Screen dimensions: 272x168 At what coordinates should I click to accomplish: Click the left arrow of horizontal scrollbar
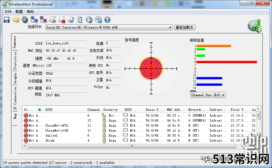pos(25,146)
